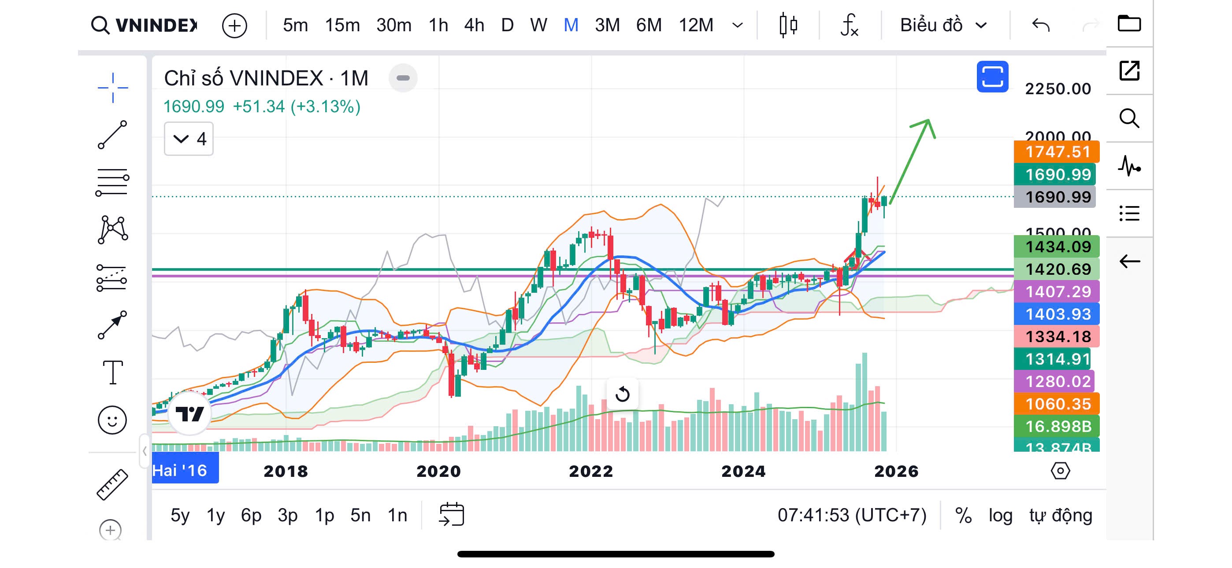Click the 1690.99 green price label
The height and width of the screenshot is (568, 1232).
pyautogui.click(x=1054, y=174)
